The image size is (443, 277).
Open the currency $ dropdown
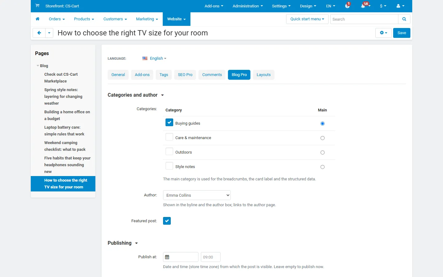pyautogui.click(x=383, y=6)
